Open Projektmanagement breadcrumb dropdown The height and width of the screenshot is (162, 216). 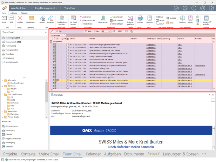(46, 8)
